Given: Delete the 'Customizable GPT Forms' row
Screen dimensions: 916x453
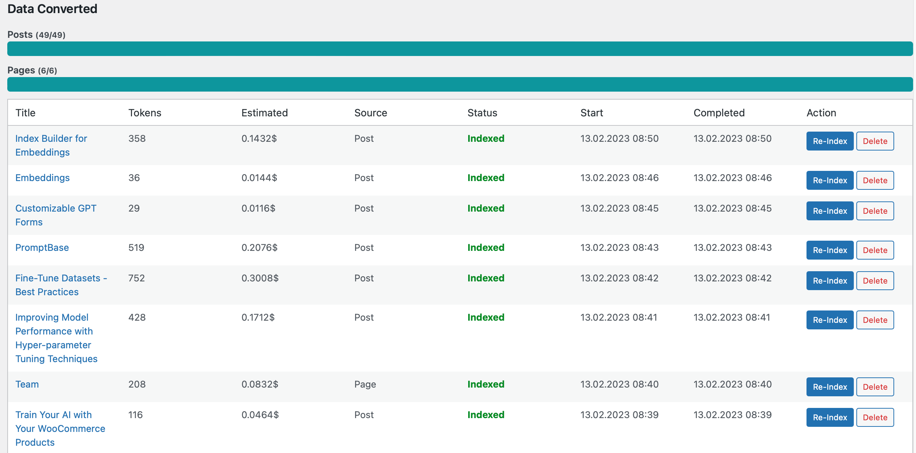Looking at the screenshot, I should (x=875, y=211).
